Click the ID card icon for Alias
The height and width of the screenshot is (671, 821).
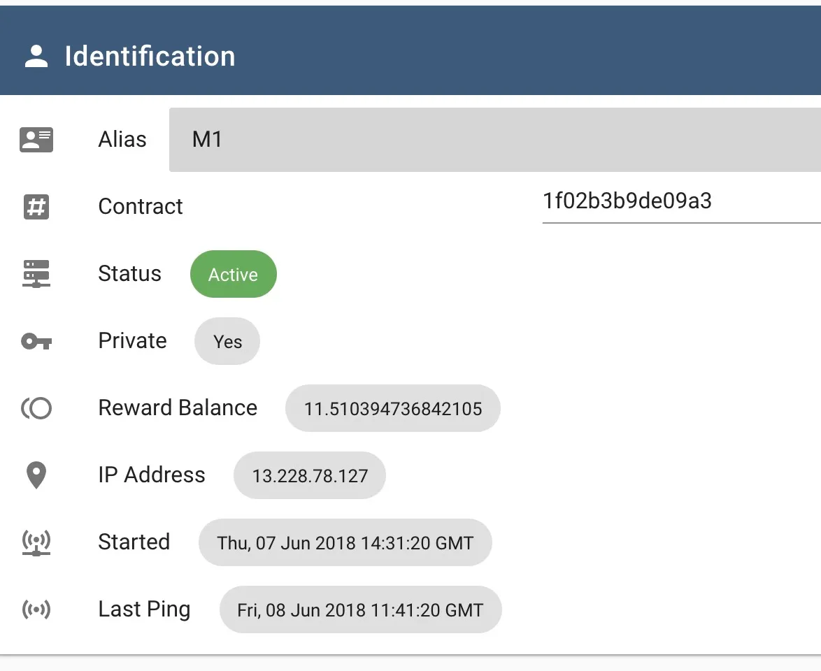(x=36, y=140)
